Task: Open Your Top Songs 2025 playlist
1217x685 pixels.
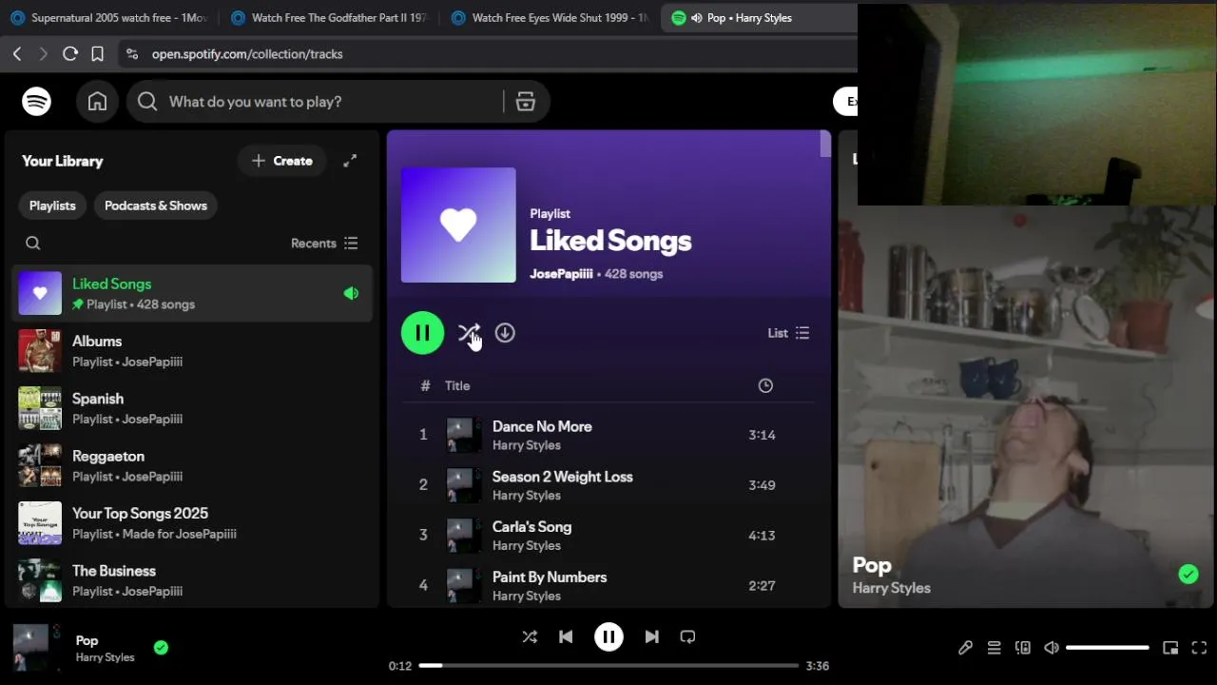Action: pyautogui.click(x=192, y=523)
